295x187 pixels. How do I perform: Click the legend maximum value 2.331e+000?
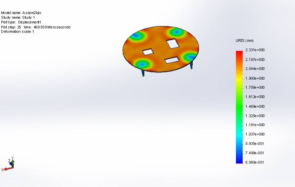coord(255,50)
